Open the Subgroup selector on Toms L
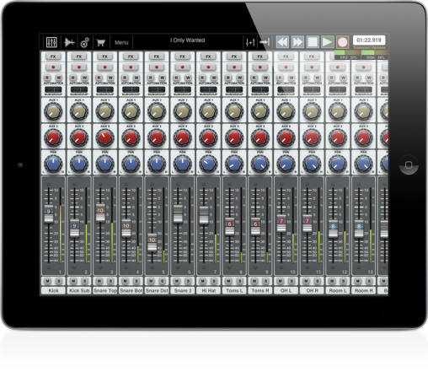This screenshot has width=428, height=372. tap(234, 89)
